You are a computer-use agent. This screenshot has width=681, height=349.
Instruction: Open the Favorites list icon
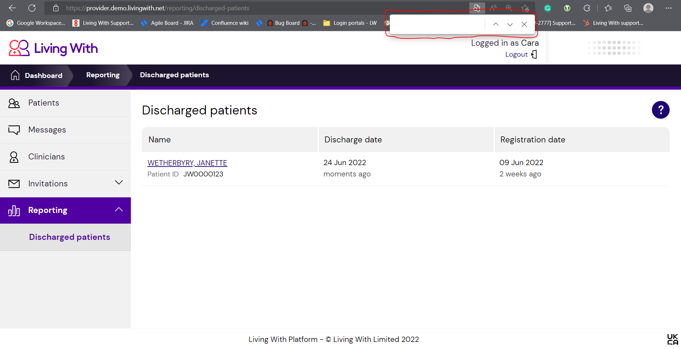608,8
